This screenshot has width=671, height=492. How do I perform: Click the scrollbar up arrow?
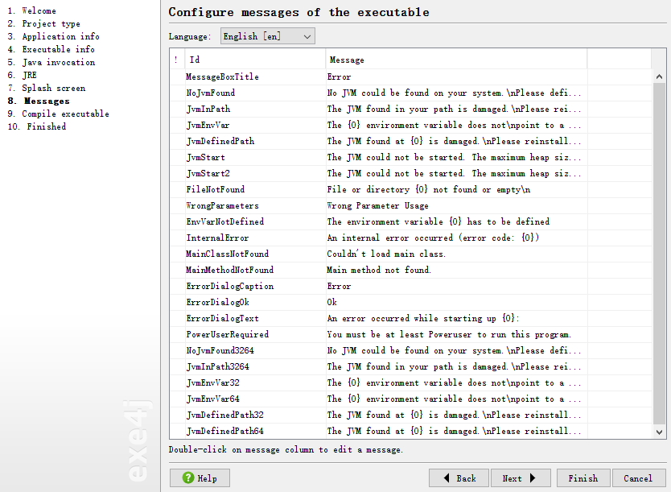pos(659,76)
